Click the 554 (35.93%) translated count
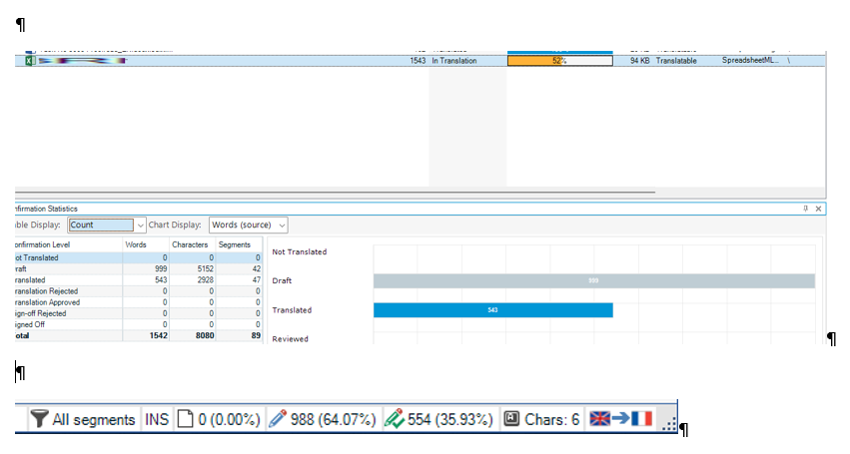 (449, 419)
